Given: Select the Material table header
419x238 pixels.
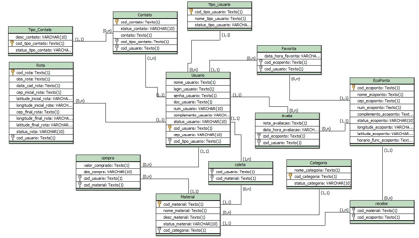Looking at the screenshot, I should tap(188, 197).
